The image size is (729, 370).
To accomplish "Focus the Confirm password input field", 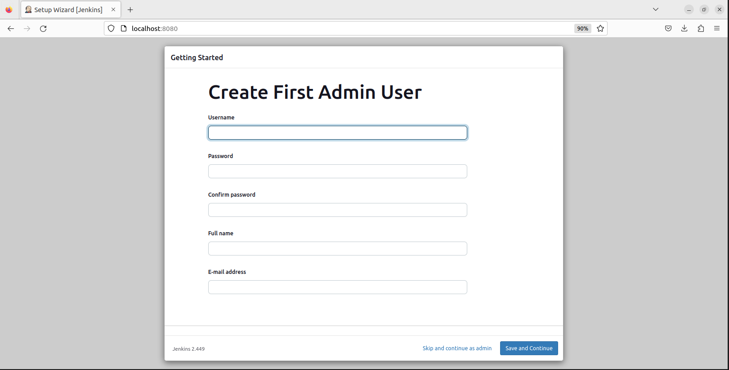I will click(338, 210).
